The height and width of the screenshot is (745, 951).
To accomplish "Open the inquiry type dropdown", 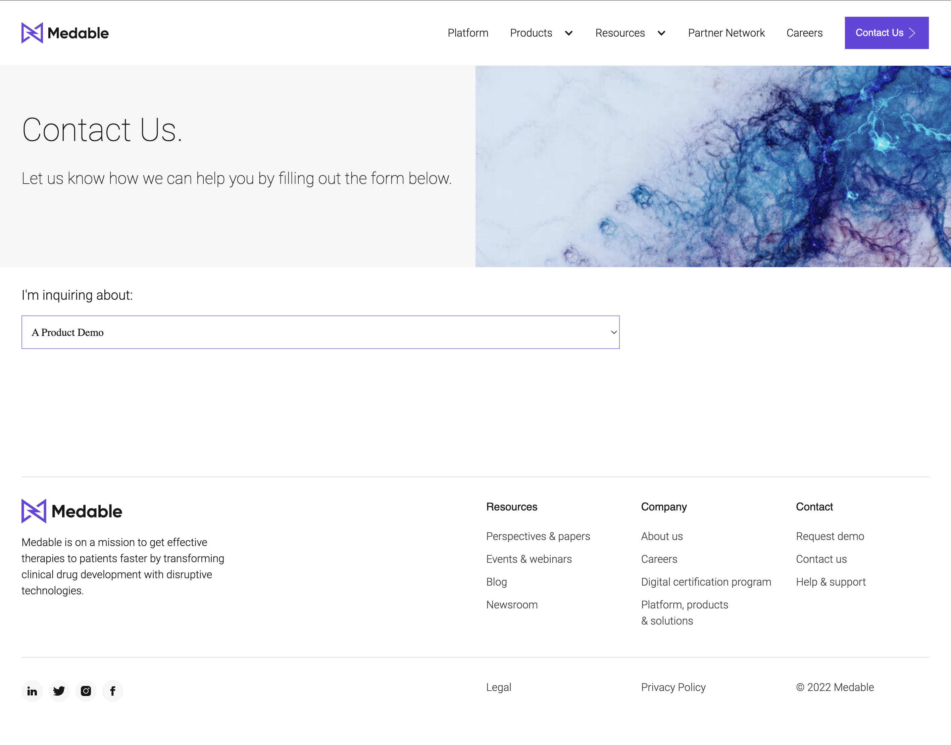I will pyautogui.click(x=320, y=332).
